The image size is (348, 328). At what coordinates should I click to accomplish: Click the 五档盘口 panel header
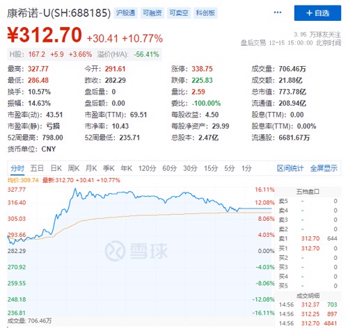click(308, 192)
